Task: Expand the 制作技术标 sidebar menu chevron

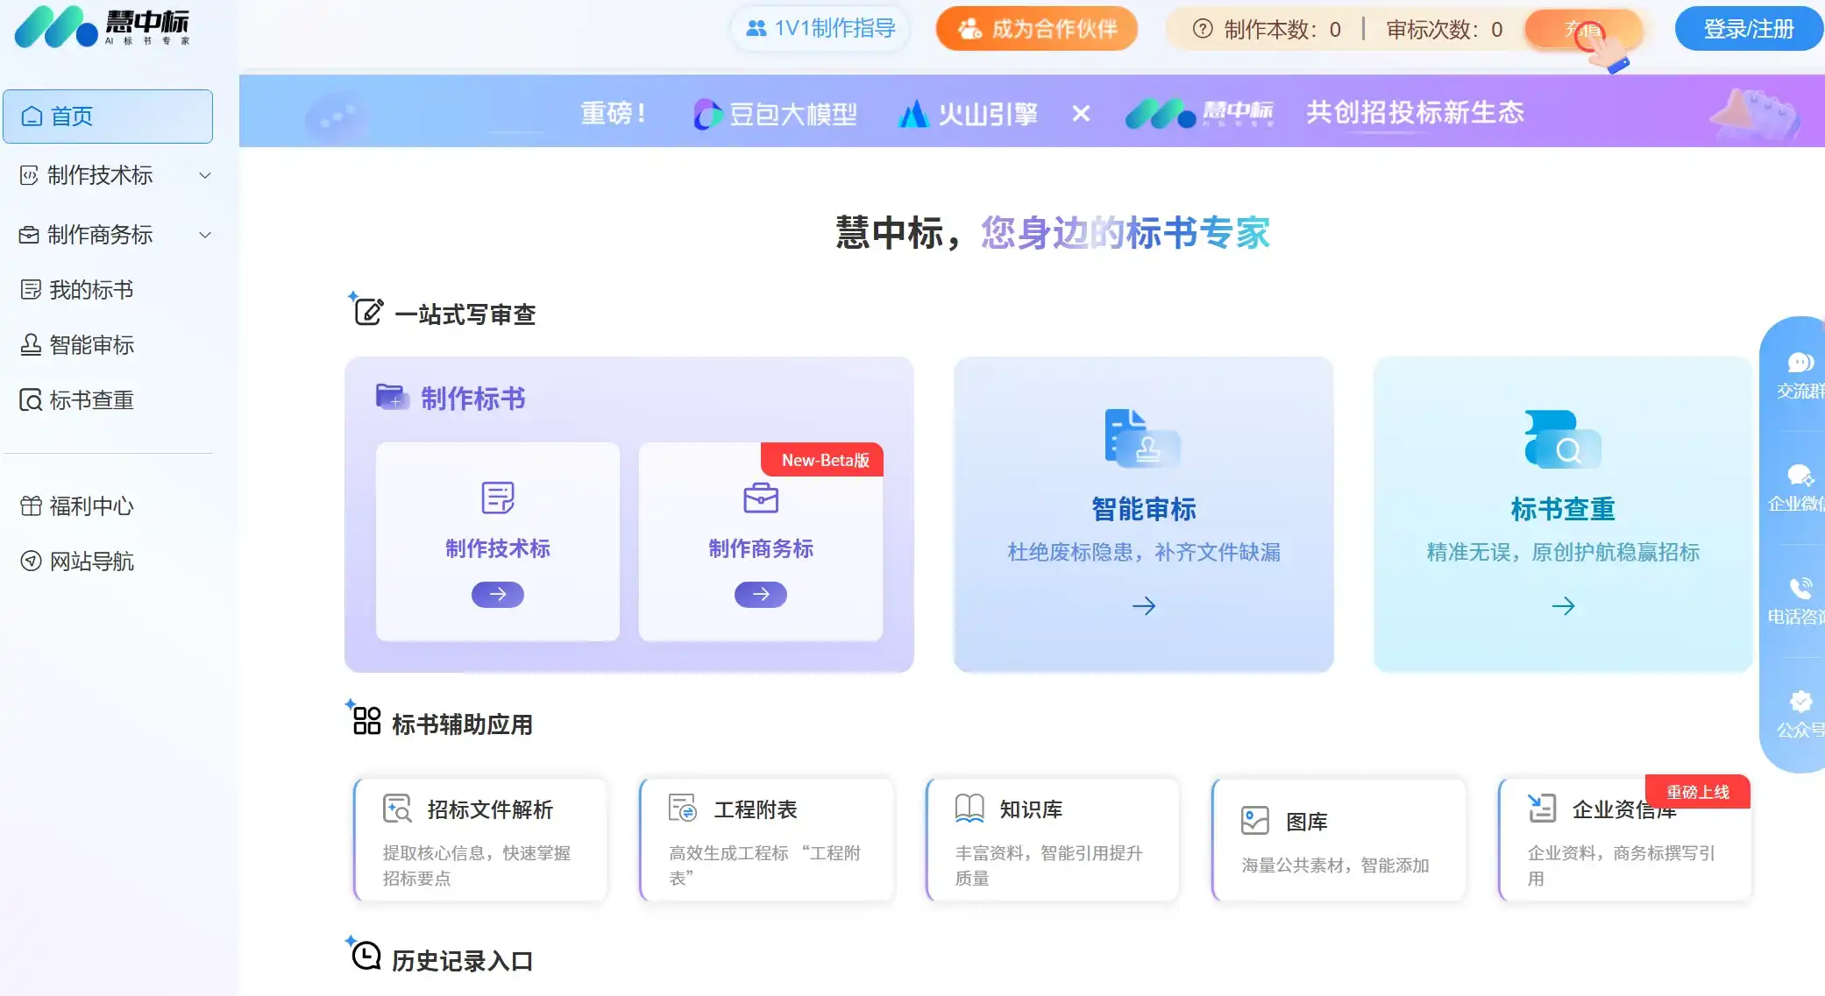Action: click(x=205, y=175)
